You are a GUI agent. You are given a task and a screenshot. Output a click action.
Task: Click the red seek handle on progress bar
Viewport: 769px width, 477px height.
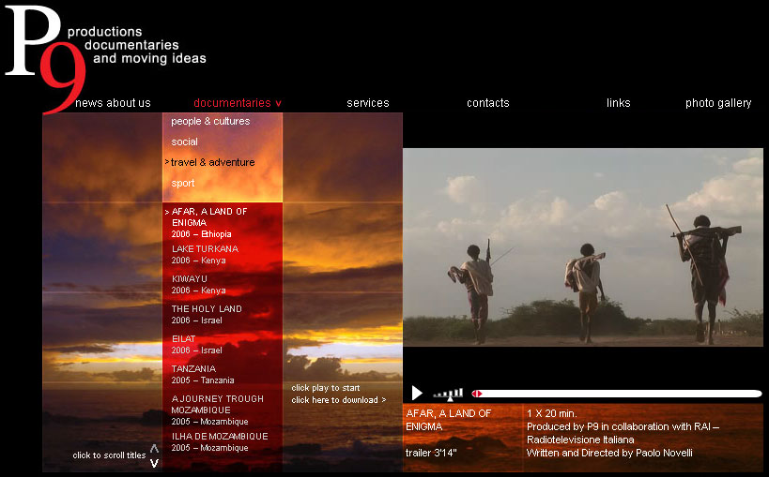(477, 394)
